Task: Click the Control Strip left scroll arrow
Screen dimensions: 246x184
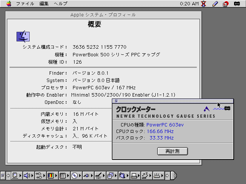Action: (8, 176)
